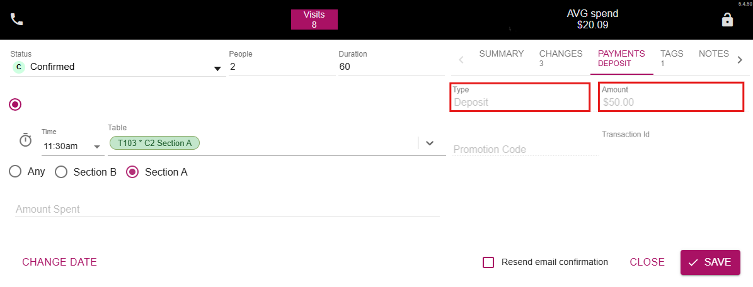Switch to the Summary tab
This screenshot has height=287, width=753.
tap(502, 53)
